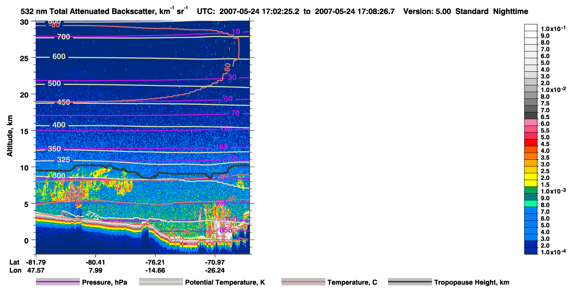Click the "325" potential temperature contour label
Screen dimensions: 570x292
point(63,160)
